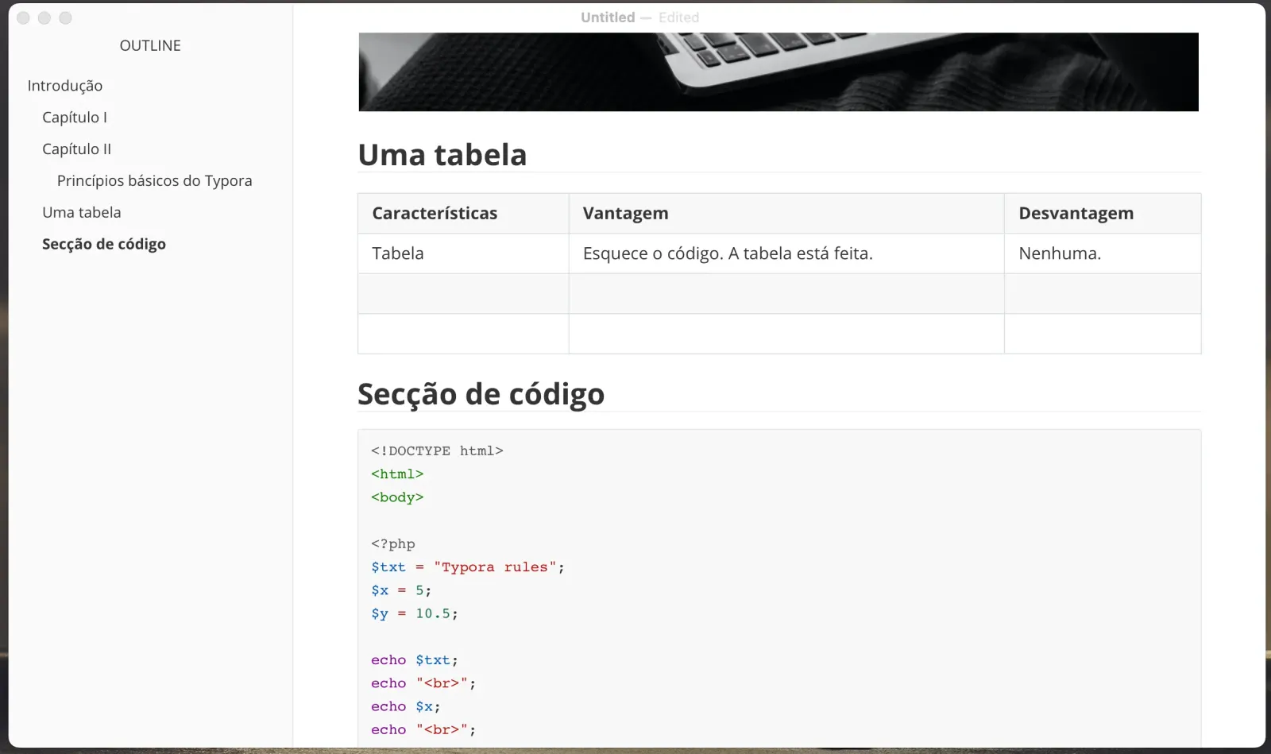Select "Introdução" in the outline sidebar
Screen dimensions: 1271x754
coord(65,85)
